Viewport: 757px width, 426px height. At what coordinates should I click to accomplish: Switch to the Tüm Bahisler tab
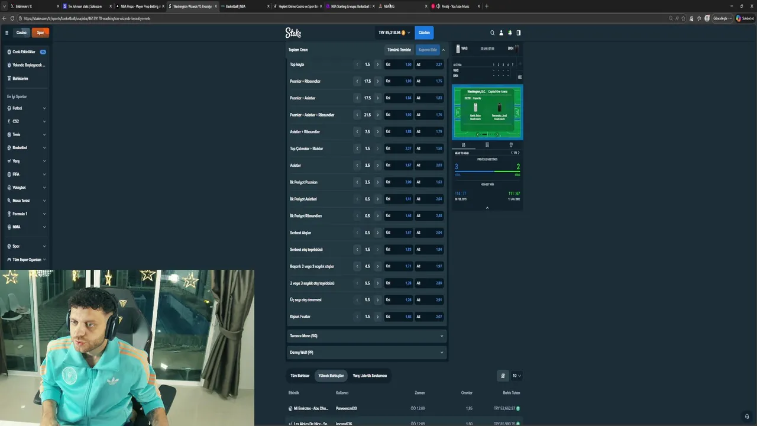click(300, 376)
